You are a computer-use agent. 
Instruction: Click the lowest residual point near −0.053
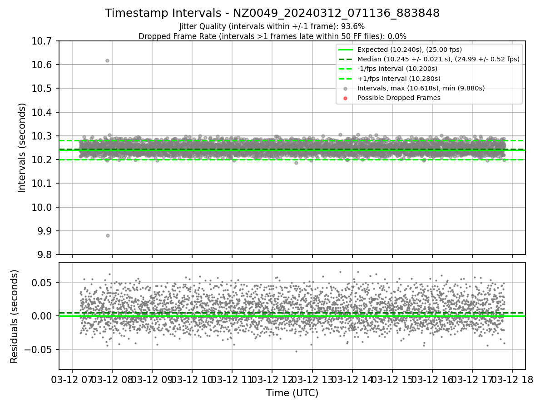click(x=296, y=351)
